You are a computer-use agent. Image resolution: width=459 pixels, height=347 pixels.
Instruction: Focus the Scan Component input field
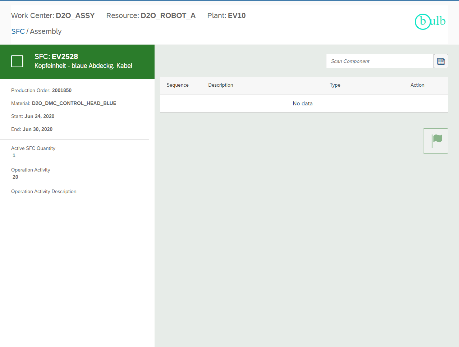[x=379, y=61]
